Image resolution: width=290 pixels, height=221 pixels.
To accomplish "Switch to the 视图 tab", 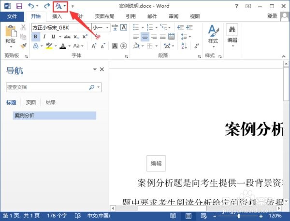I will [195, 16].
